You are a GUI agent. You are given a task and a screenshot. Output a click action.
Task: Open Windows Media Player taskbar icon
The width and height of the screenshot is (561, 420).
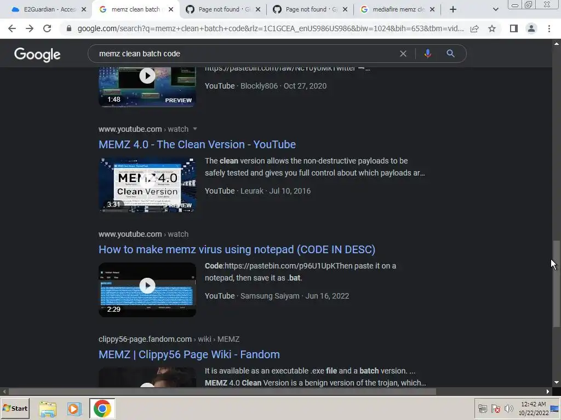pos(75,409)
